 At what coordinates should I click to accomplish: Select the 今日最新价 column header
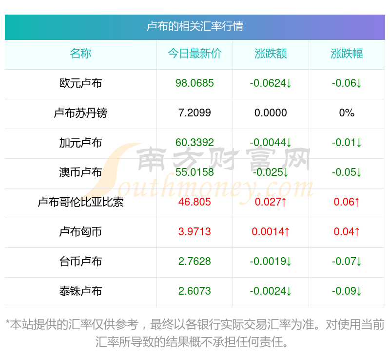coord(195,54)
